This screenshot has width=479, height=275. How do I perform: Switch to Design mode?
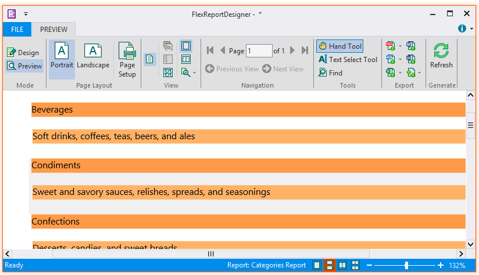pyautogui.click(x=23, y=52)
